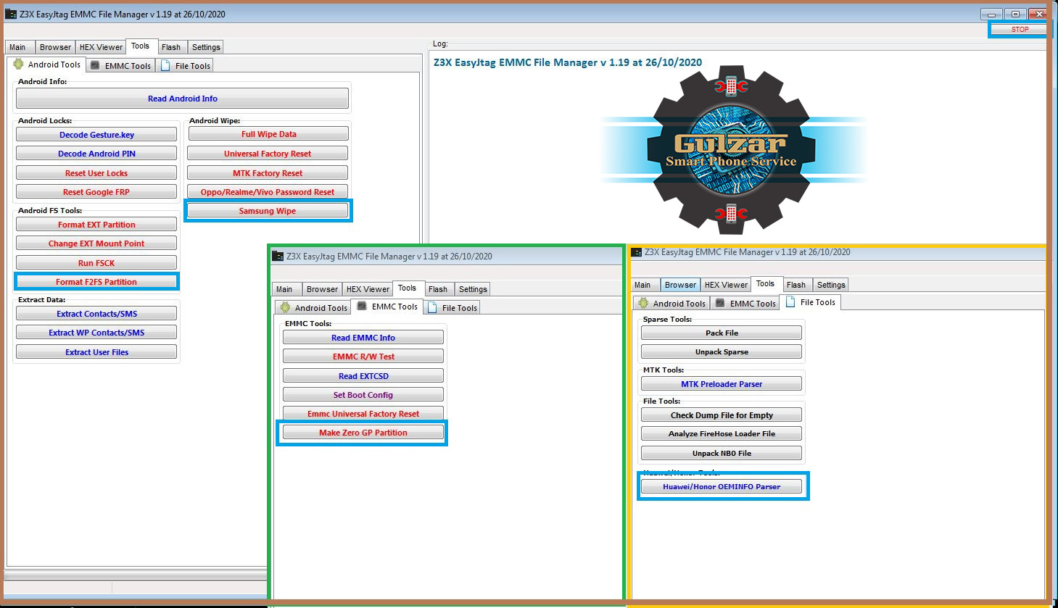Click Check Dump File for Empty button

click(x=722, y=415)
